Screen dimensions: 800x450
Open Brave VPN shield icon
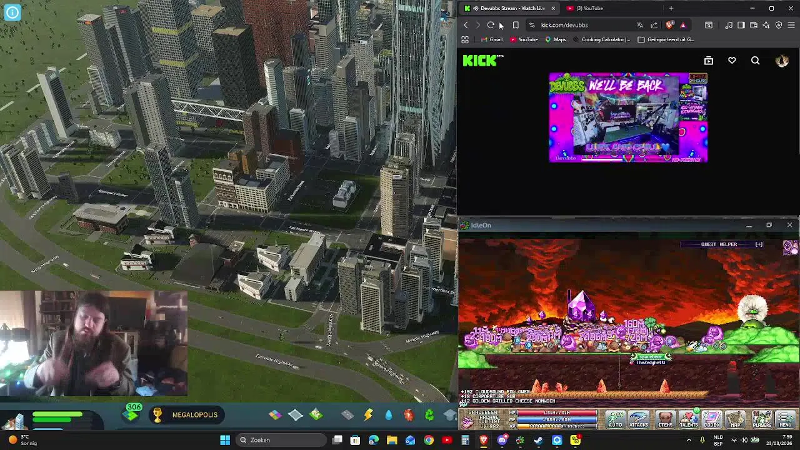point(779,25)
